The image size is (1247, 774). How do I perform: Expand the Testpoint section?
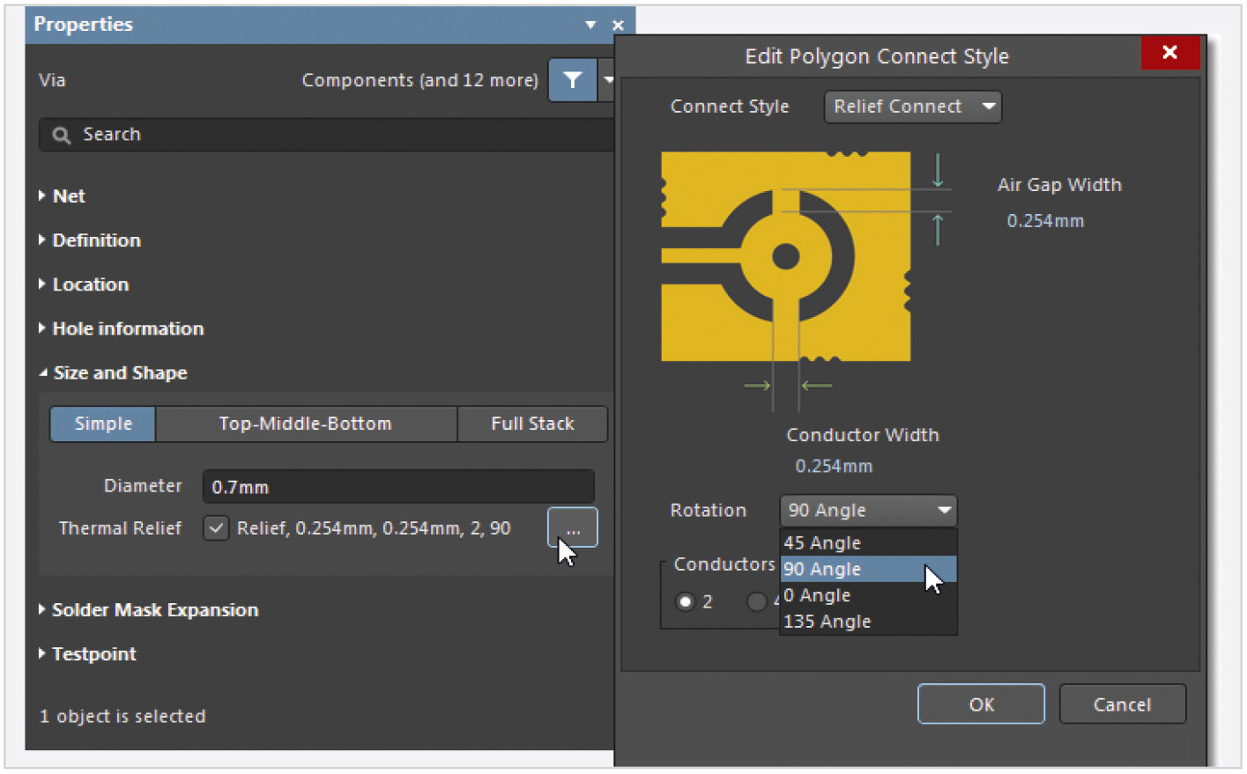click(87, 654)
